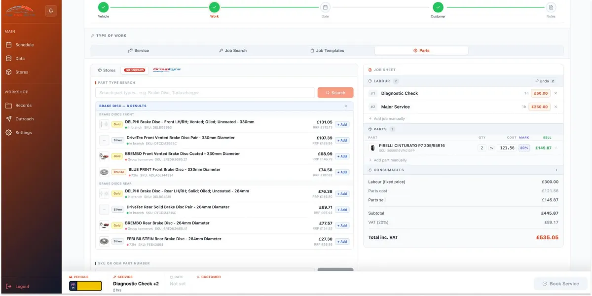Screen dimensions: 592x296
Task: Click the Vehicle step checkmark circle
Action: coord(103,7)
